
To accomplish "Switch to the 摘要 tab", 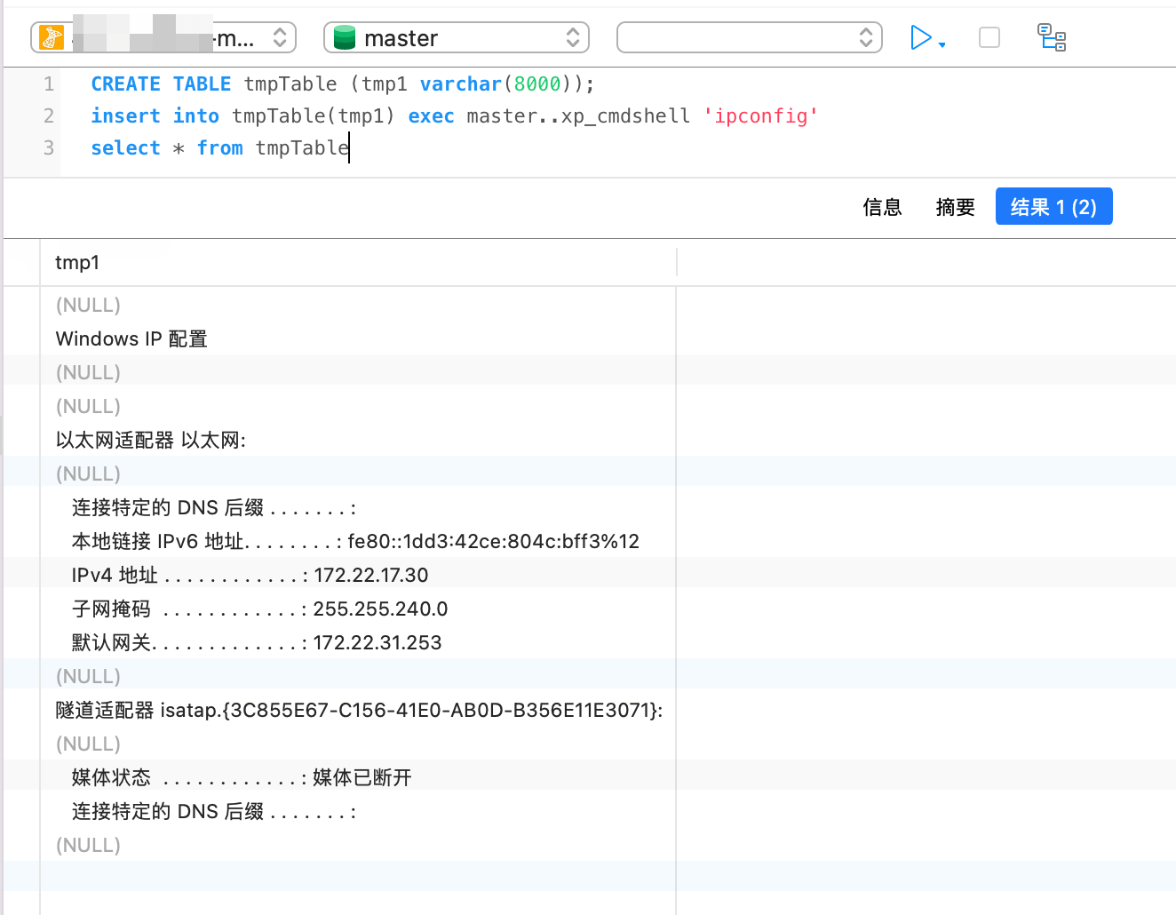I will 955,207.
